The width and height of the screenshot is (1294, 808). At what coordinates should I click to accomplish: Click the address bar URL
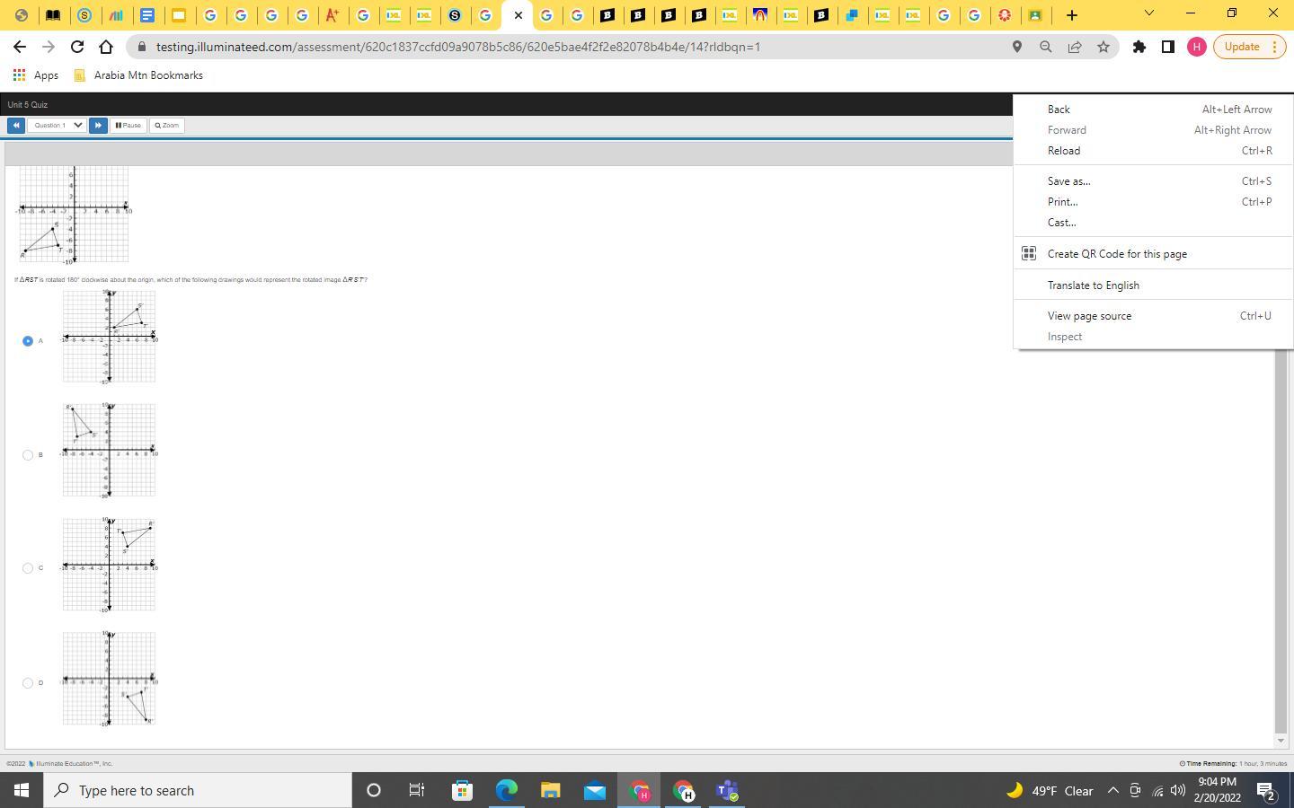tap(458, 47)
